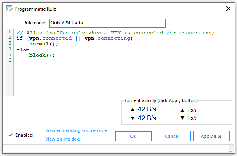Click the comment on code line 1
This screenshot has height=156, width=237.
click(117, 33)
